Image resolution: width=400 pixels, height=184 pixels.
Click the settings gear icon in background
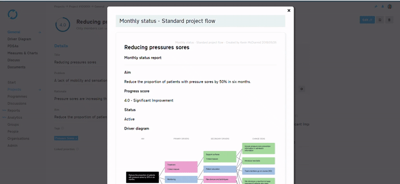[x=302, y=89]
